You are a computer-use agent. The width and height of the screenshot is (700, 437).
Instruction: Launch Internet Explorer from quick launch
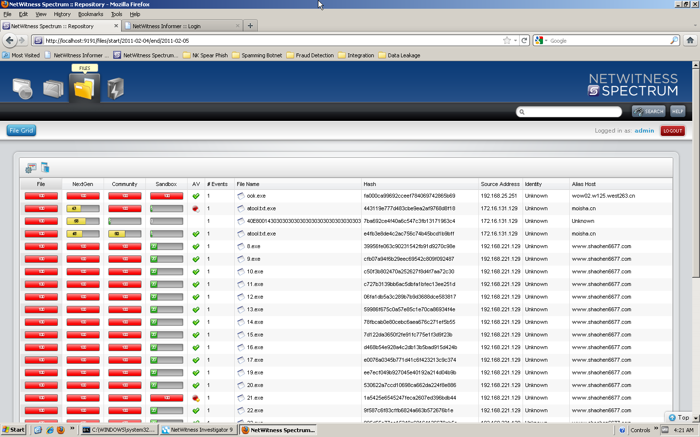click(x=50, y=430)
